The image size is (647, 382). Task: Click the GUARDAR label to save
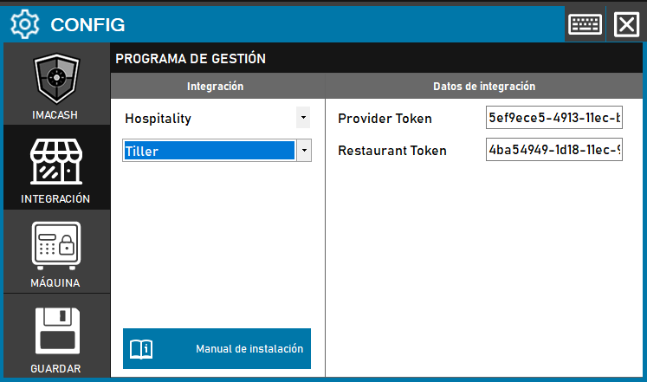[56, 368]
